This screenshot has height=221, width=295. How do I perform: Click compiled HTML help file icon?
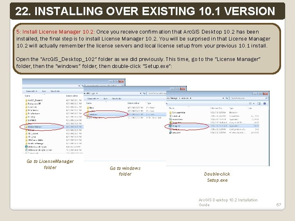(170, 122)
